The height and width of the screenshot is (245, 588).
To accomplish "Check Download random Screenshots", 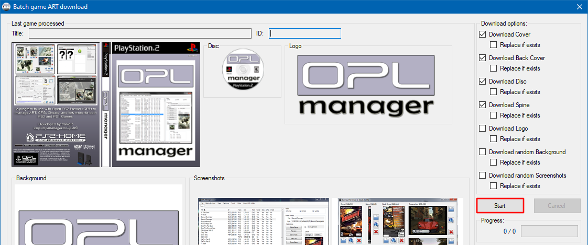I will click(x=483, y=176).
